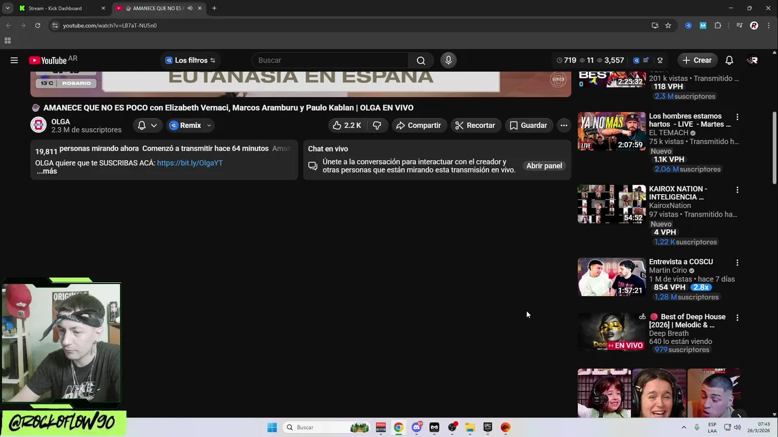
Task: Click the Recortar clip button
Action: click(x=475, y=125)
